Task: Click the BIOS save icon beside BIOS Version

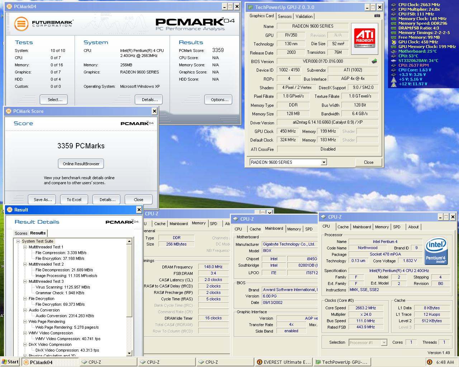Action: tap(374, 61)
